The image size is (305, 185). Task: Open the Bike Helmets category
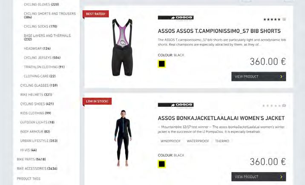36,94
